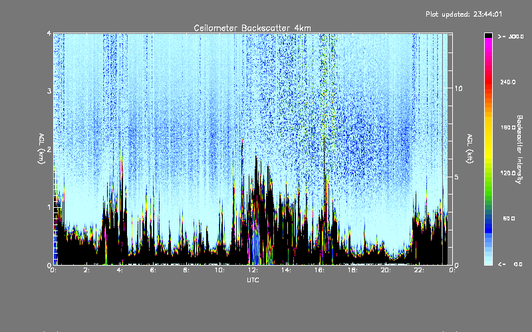Viewport: 532px width, 332px height.
Task: Click the '16:' UTC tick label
Action: point(319,270)
